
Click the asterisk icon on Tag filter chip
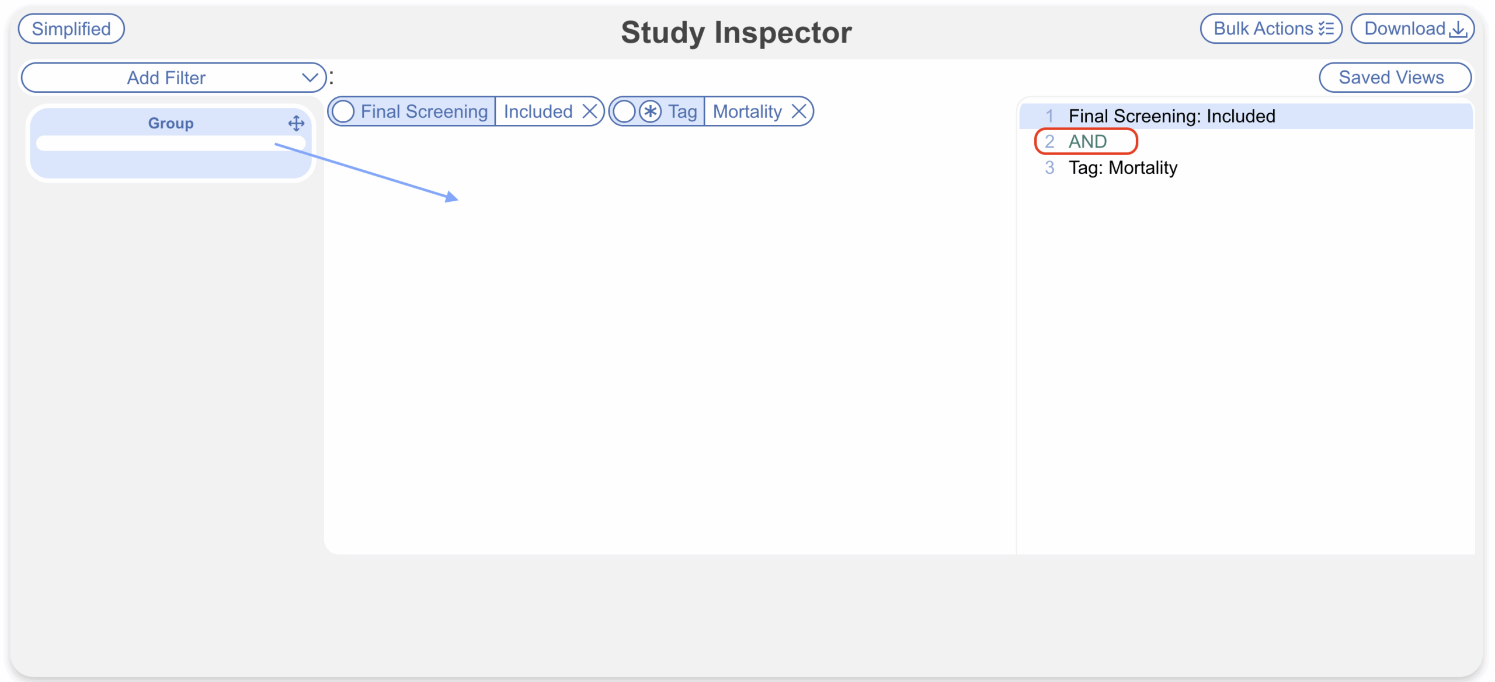649,111
